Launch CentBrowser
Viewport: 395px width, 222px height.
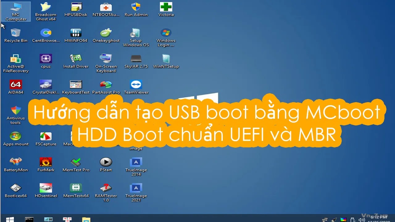(x=46, y=35)
